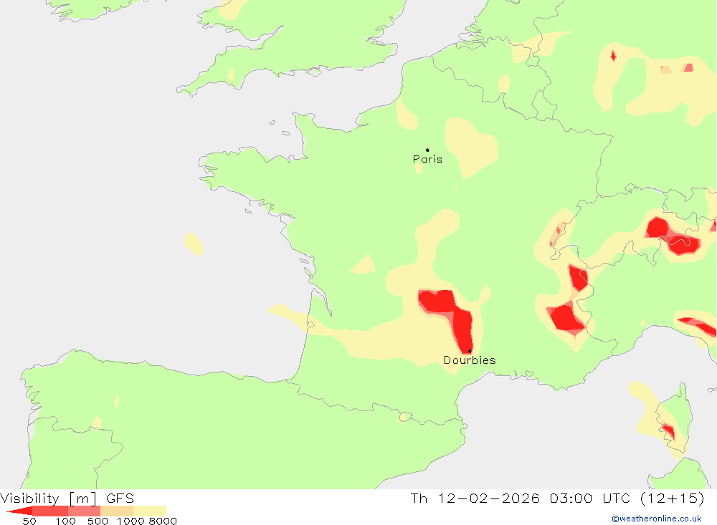Click the red arrow legend swatch below 50
This screenshot has height=525, width=717.
point(19,511)
